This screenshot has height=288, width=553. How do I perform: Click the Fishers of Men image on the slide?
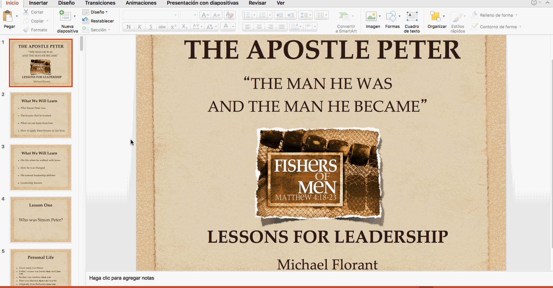point(319,177)
